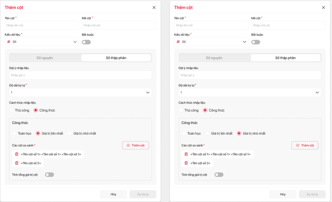Enable Tính tổng giá trị cột in right dialog
This screenshot has height=202, width=332.
click(x=219, y=174)
